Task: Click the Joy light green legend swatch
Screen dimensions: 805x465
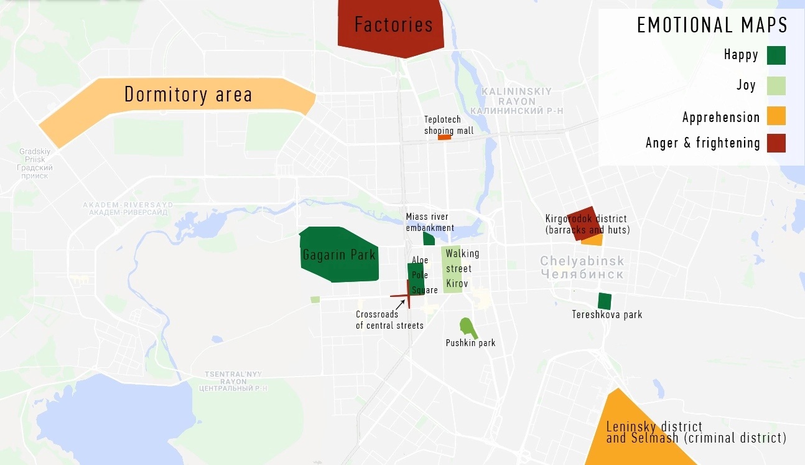Action: click(776, 86)
